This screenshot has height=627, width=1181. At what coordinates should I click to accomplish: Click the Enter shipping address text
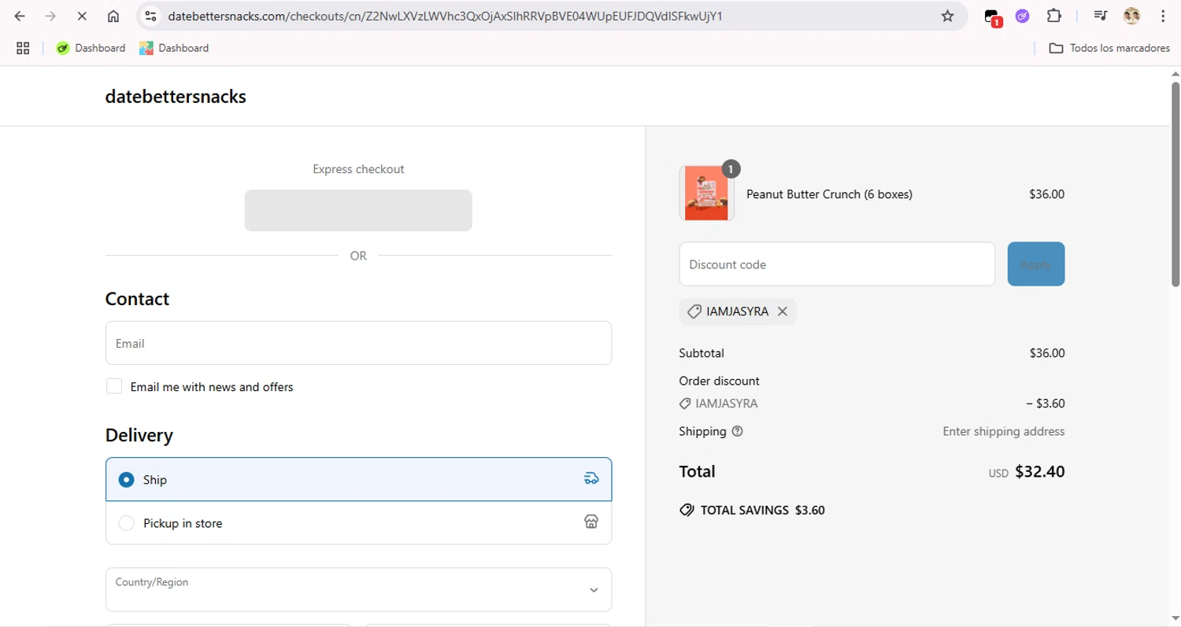click(x=1004, y=431)
